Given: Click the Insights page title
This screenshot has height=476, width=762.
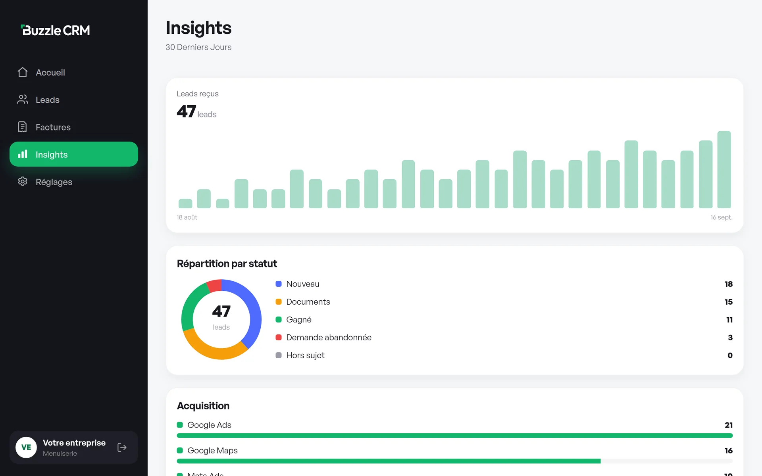Looking at the screenshot, I should (x=198, y=28).
